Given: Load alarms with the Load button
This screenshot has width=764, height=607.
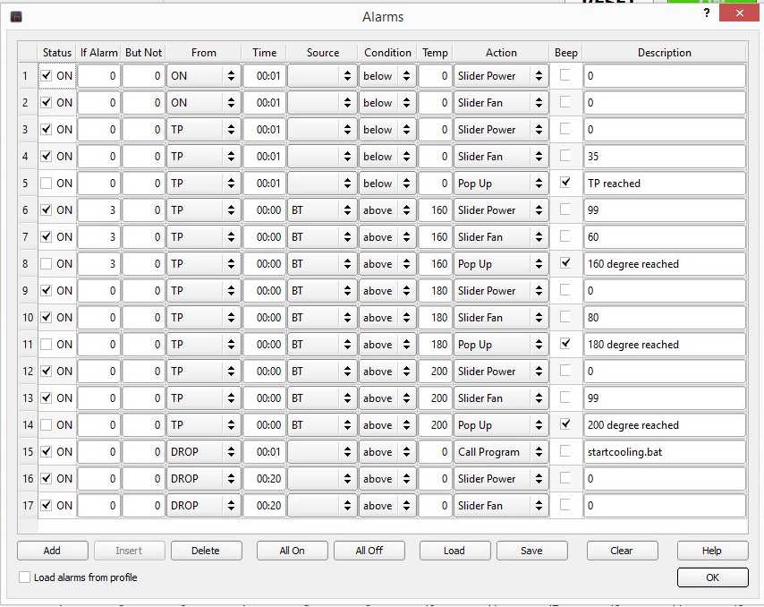Looking at the screenshot, I should 454,551.
